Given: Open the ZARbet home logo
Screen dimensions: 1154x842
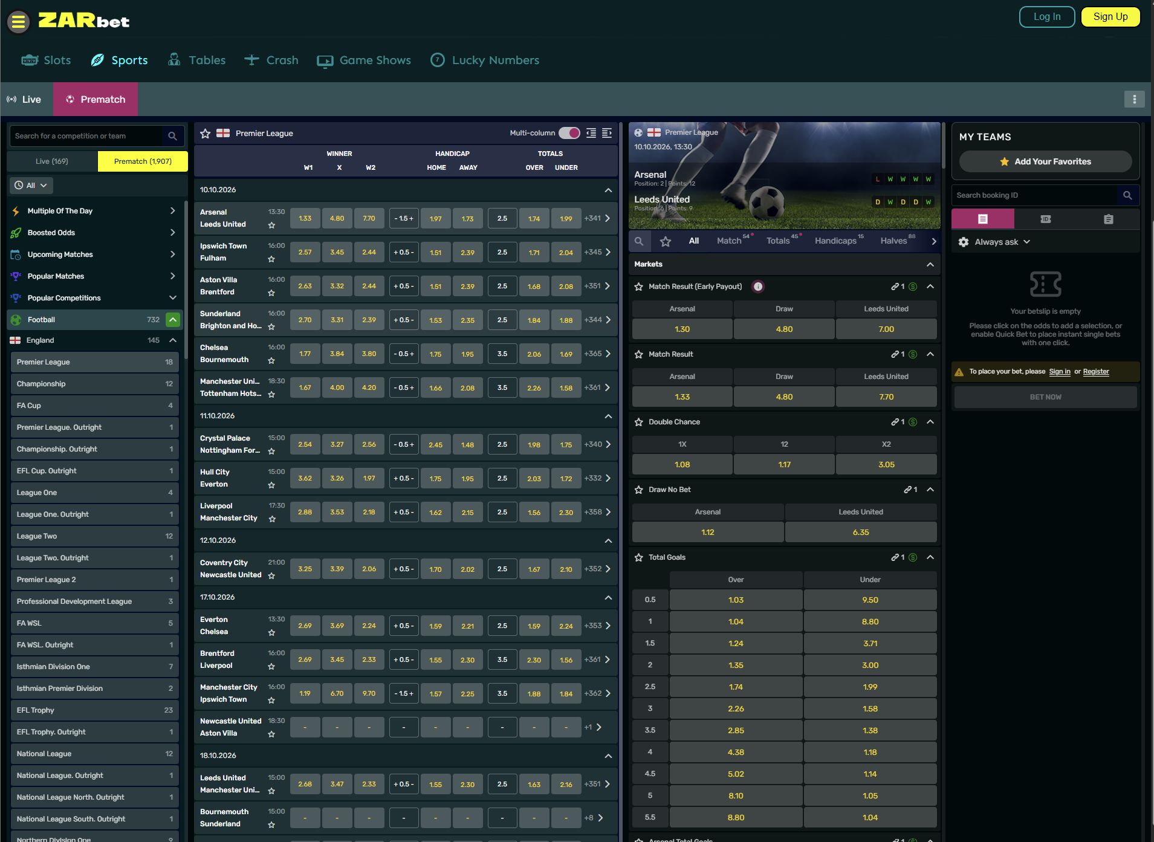Looking at the screenshot, I should [x=84, y=21].
